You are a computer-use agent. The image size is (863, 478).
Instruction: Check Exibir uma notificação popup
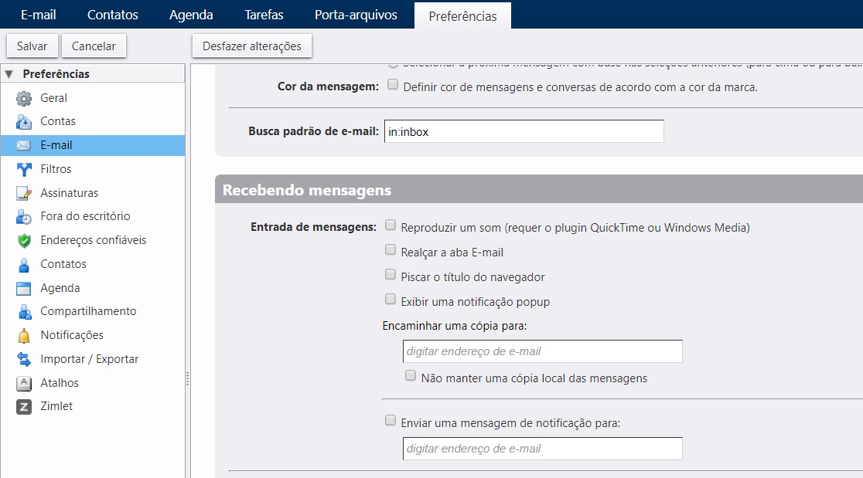click(x=391, y=300)
